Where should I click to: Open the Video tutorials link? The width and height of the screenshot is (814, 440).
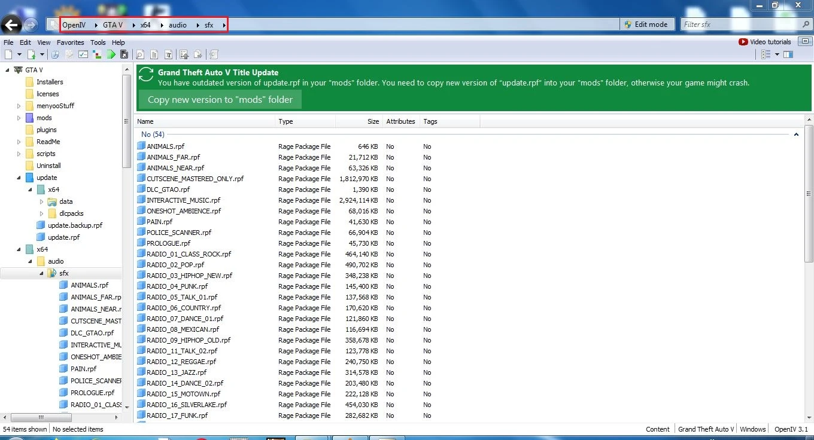click(x=770, y=42)
